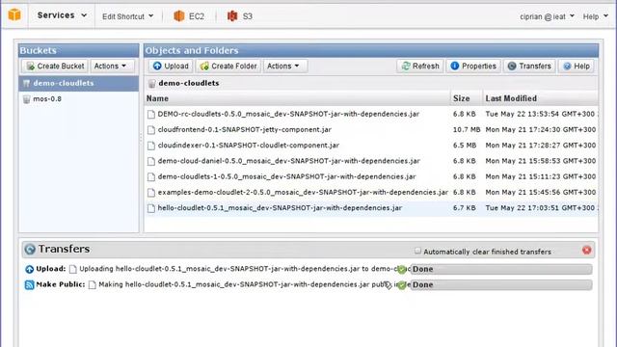Click the Make Public Done progress bar
Viewport: 617px width, 347px height.
(501, 285)
